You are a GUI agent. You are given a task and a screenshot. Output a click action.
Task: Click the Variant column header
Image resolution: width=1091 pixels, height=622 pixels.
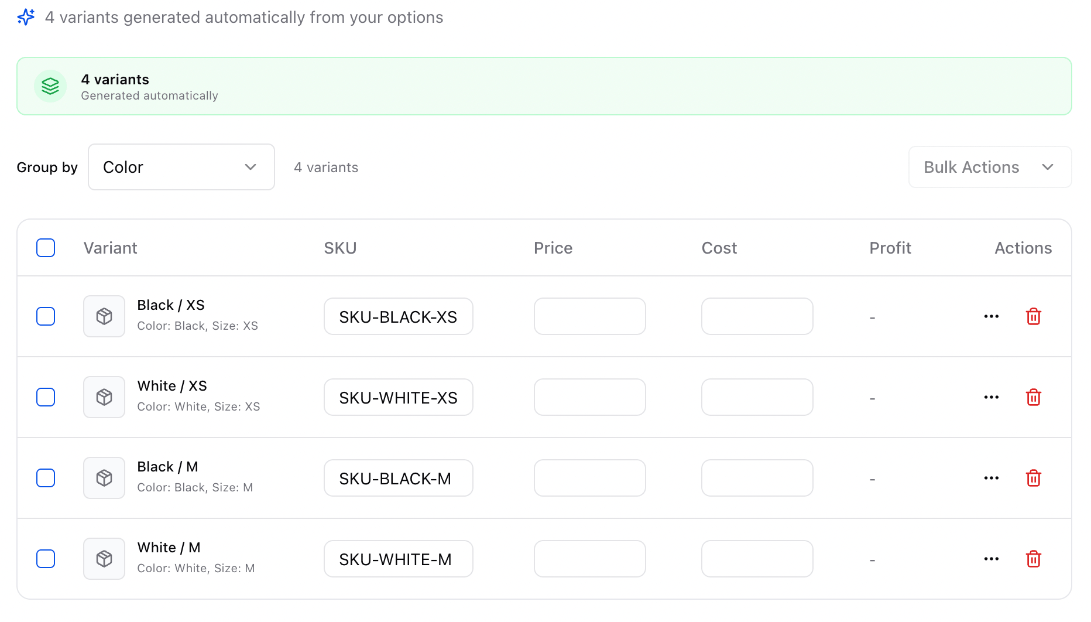(111, 248)
